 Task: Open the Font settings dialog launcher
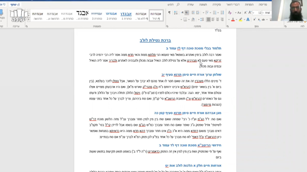click(227, 26)
